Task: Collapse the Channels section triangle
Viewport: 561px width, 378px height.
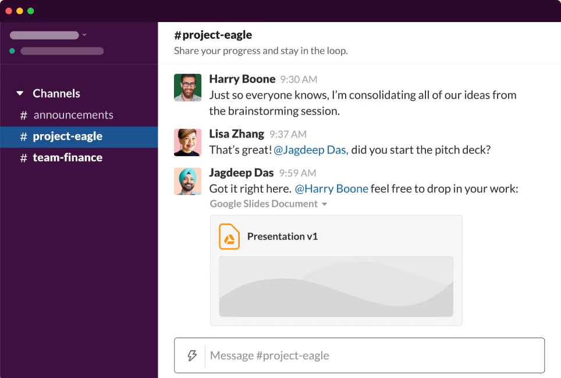Action: (20, 93)
